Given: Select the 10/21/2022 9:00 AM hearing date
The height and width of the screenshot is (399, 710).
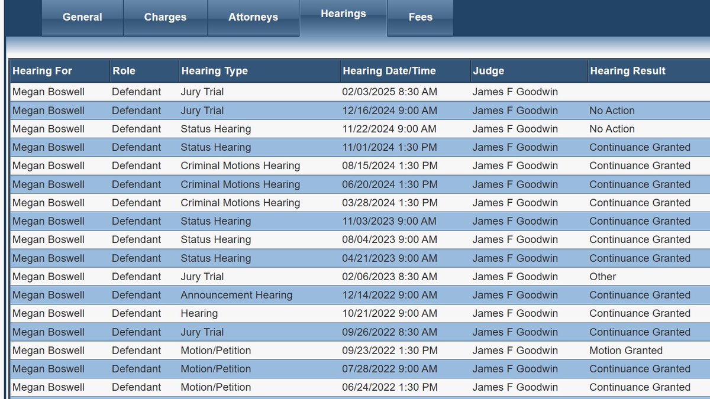Looking at the screenshot, I should [389, 313].
